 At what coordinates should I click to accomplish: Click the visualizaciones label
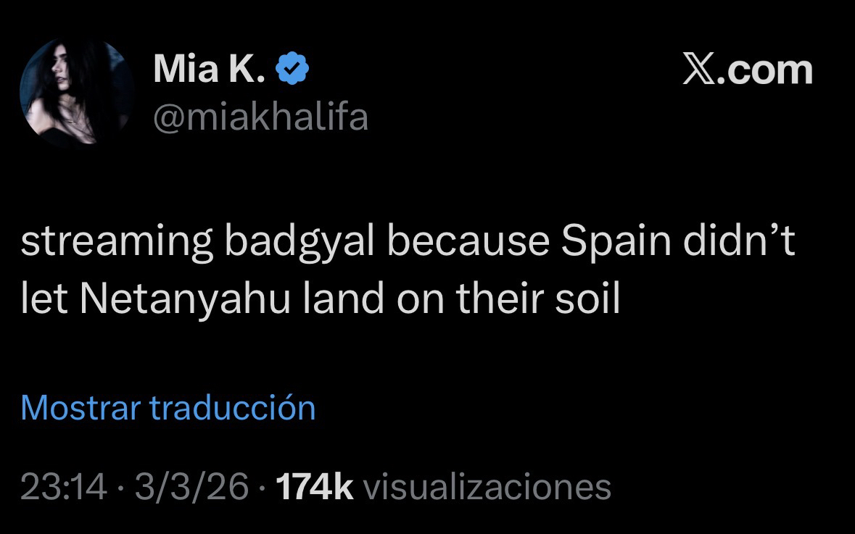487,486
